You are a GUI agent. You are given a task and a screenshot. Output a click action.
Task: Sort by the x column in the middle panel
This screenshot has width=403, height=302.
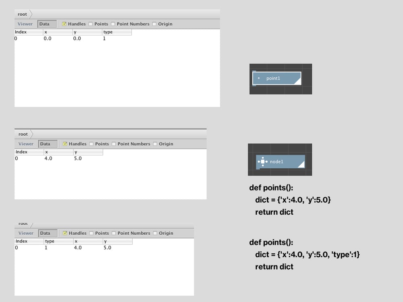[x=58, y=152]
